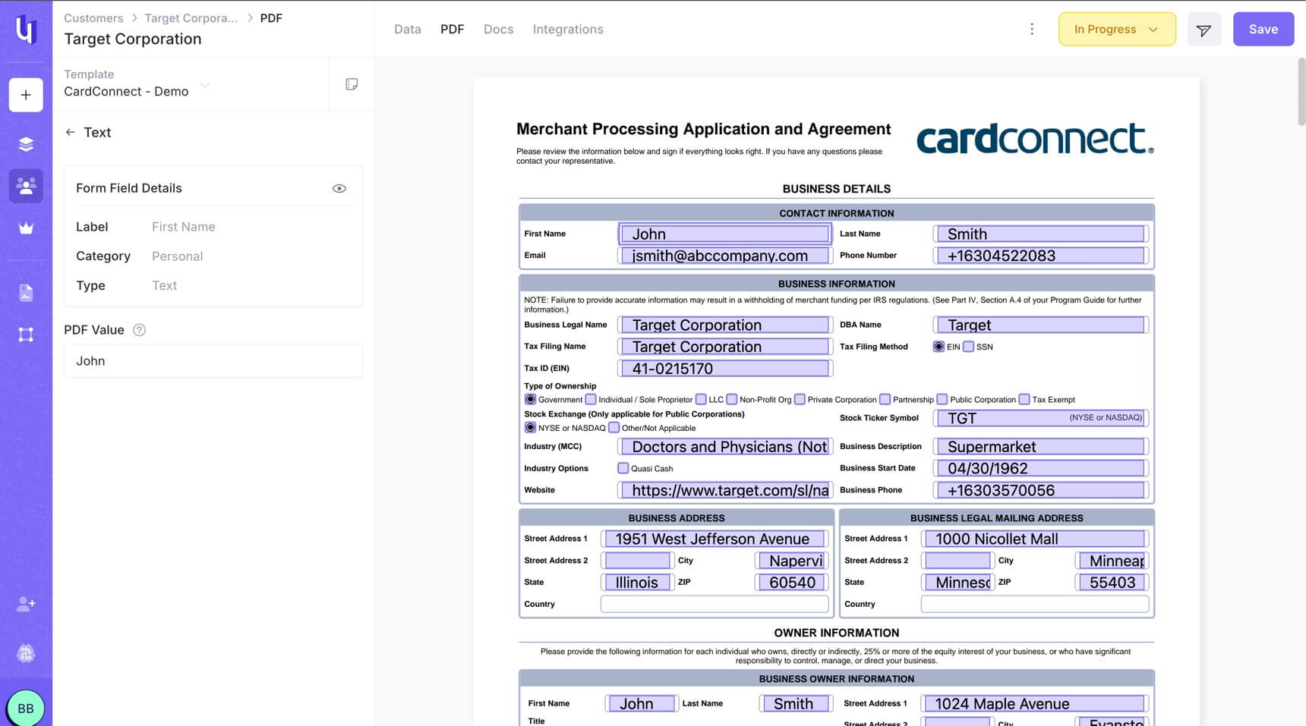This screenshot has width=1306, height=726.
Task: Check the Quasi Cash box
Action: [x=623, y=468]
